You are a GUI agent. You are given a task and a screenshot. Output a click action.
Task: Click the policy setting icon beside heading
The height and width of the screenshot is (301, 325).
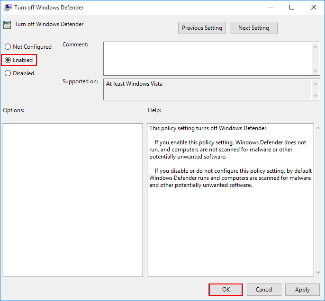click(x=7, y=25)
